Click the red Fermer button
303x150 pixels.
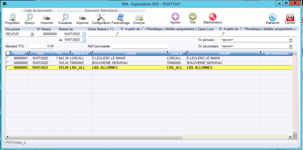tap(290, 18)
